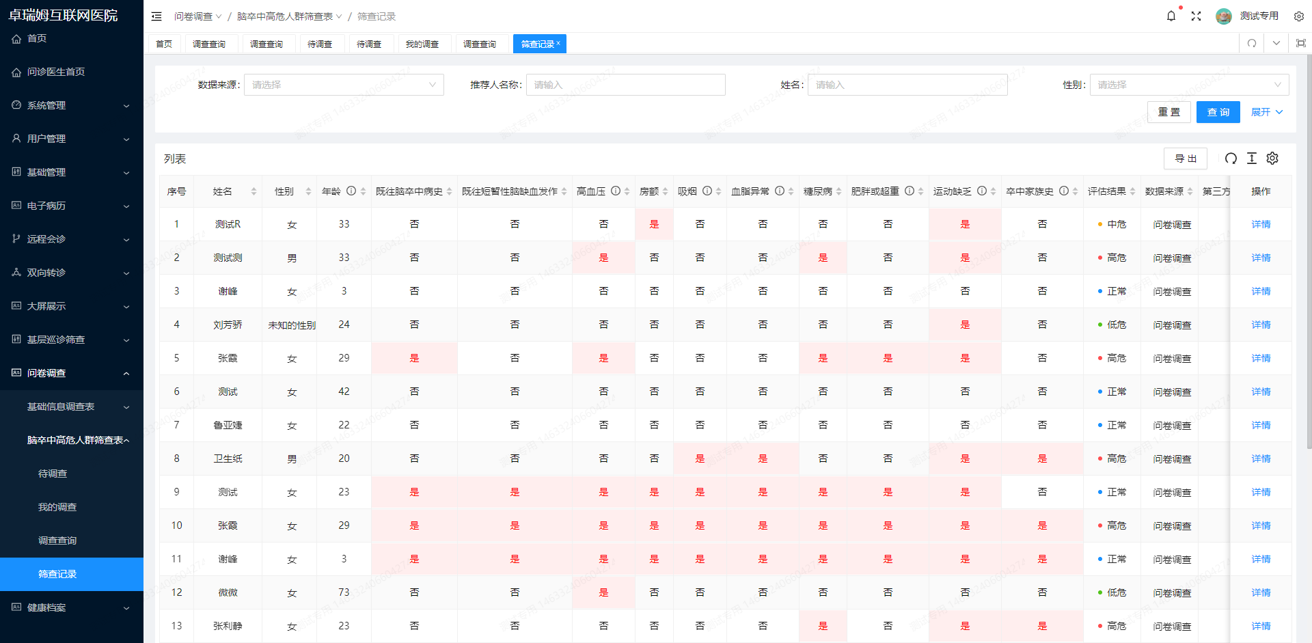The height and width of the screenshot is (643, 1312).
Task: Maximize content area icon in tab bar
Action: coord(1301,43)
